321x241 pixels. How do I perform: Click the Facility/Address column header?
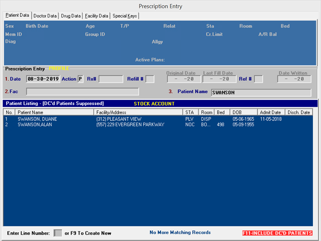139,112
